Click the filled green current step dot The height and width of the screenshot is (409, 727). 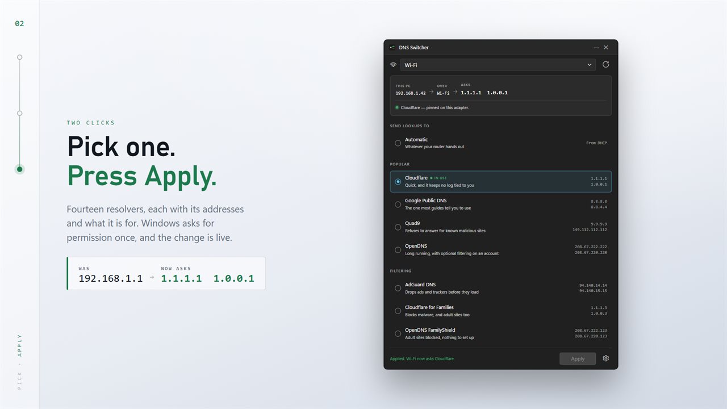click(20, 169)
